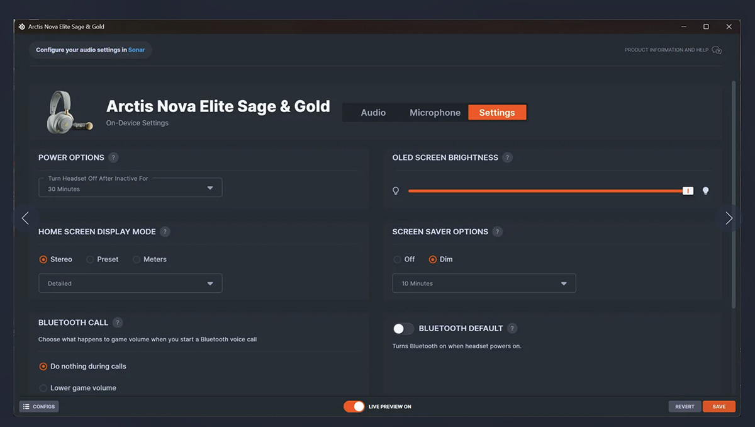Open help for Bluetooth Default

click(512, 328)
